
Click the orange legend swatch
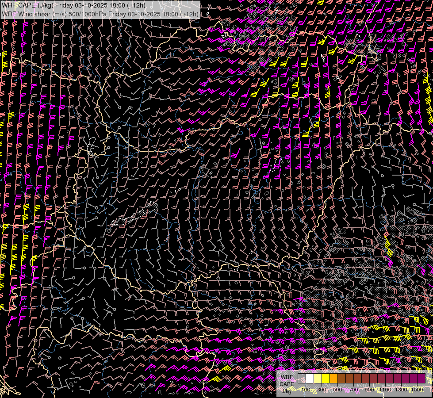pyautogui.click(x=334, y=379)
